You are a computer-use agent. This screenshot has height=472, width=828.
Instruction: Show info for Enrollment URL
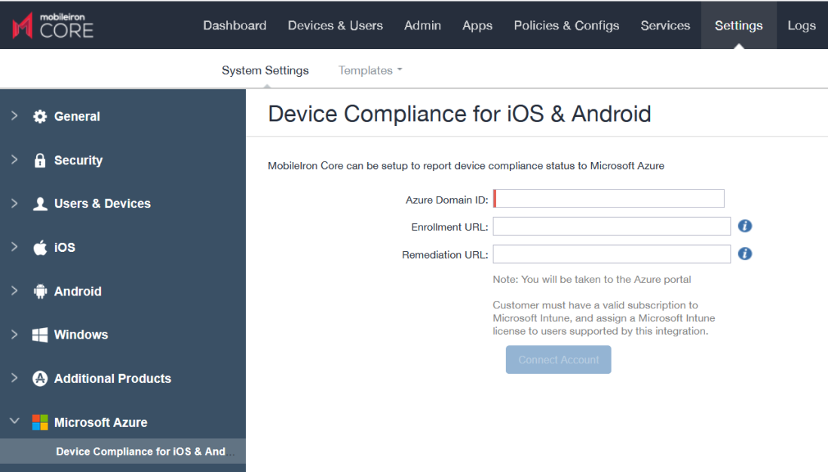[745, 226]
